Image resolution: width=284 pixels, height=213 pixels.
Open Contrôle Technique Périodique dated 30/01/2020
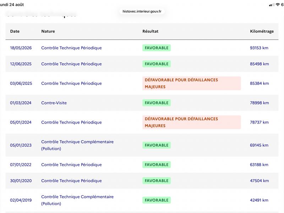[x=71, y=181]
